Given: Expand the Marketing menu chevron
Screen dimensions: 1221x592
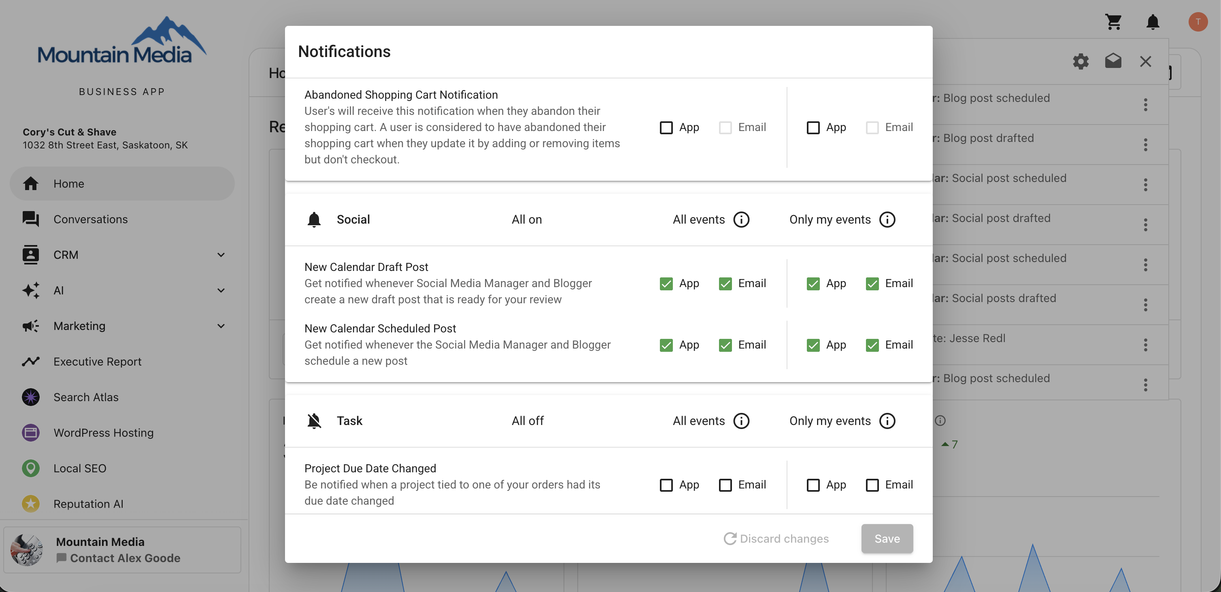Looking at the screenshot, I should coord(221,326).
